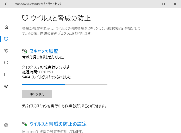Go back with the arrow in the title bar
Screen dimensions: 181x133
tap(6, 4)
